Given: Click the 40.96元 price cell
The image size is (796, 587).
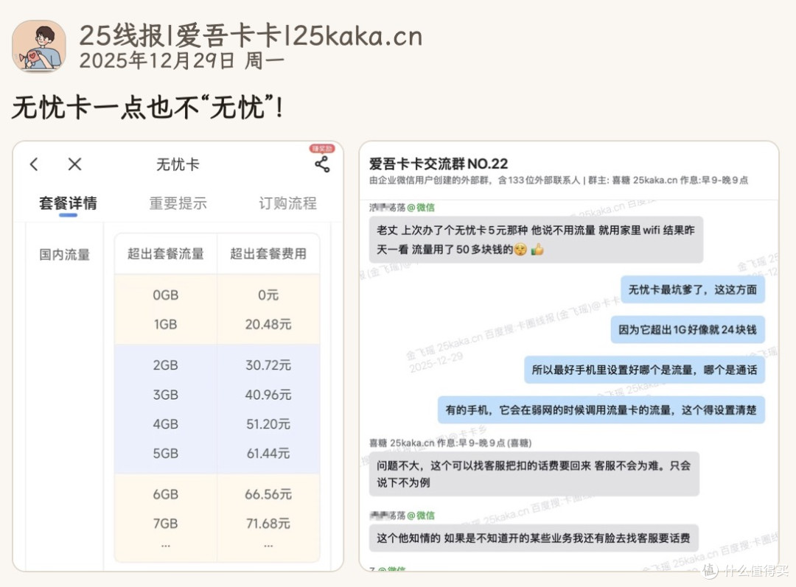Looking at the screenshot, I should pos(268,394).
